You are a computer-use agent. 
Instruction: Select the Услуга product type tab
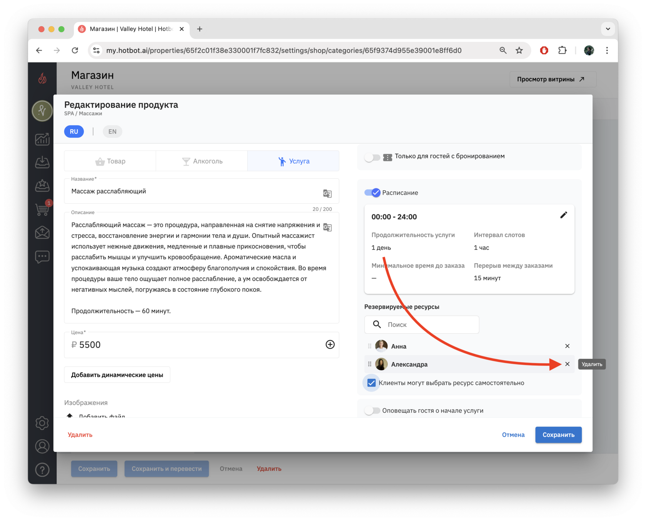[293, 161]
